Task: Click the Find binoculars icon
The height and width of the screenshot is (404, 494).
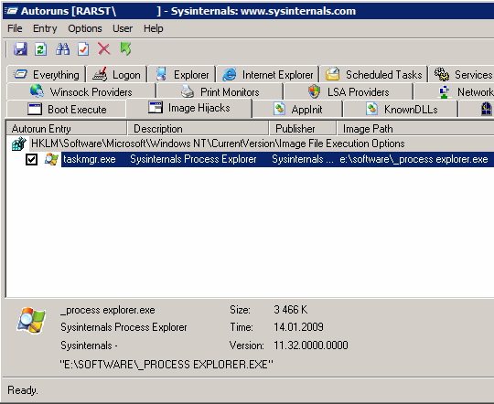Action: tap(63, 48)
